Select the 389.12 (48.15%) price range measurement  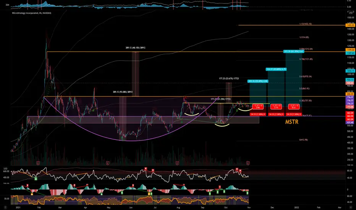tap(135, 48)
